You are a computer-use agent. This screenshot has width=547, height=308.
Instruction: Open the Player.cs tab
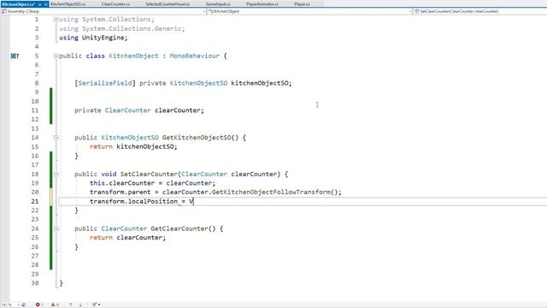pyautogui.click(x=302, y=3)
